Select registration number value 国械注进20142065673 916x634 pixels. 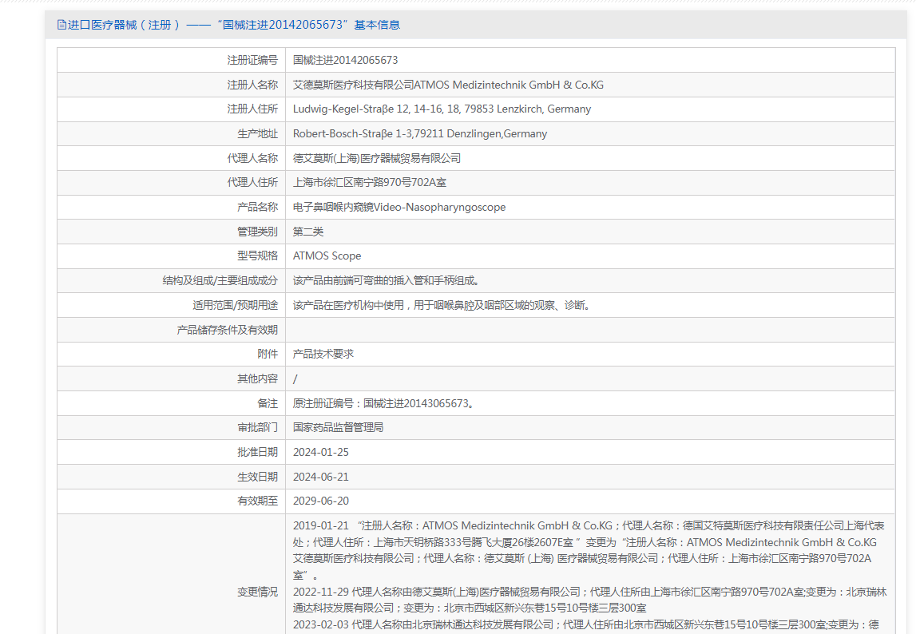pos(345,60)
